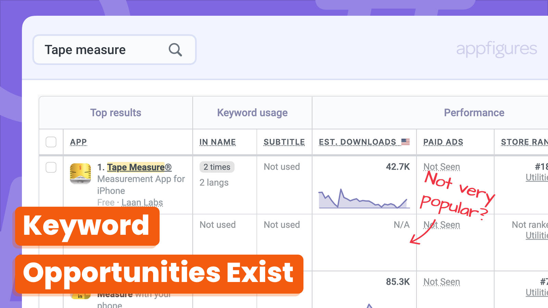Screen dimensions: 548x308
Task: Click Measurement App for iPhone description
Action: tap(141, 185)
